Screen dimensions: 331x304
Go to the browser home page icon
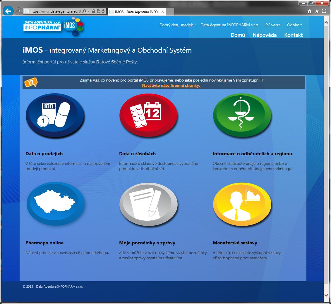[309, 11]
